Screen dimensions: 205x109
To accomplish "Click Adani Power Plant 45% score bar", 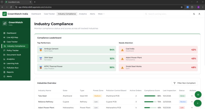I will pos(150,108).
